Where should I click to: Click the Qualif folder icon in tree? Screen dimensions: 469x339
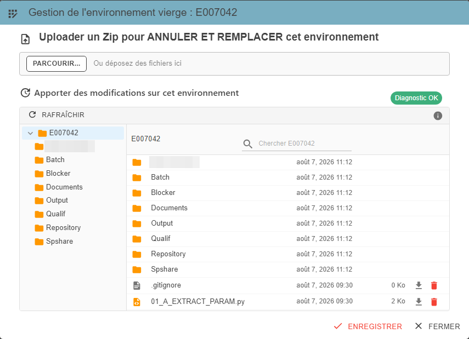pyautogui.click(x=39, y=215)
